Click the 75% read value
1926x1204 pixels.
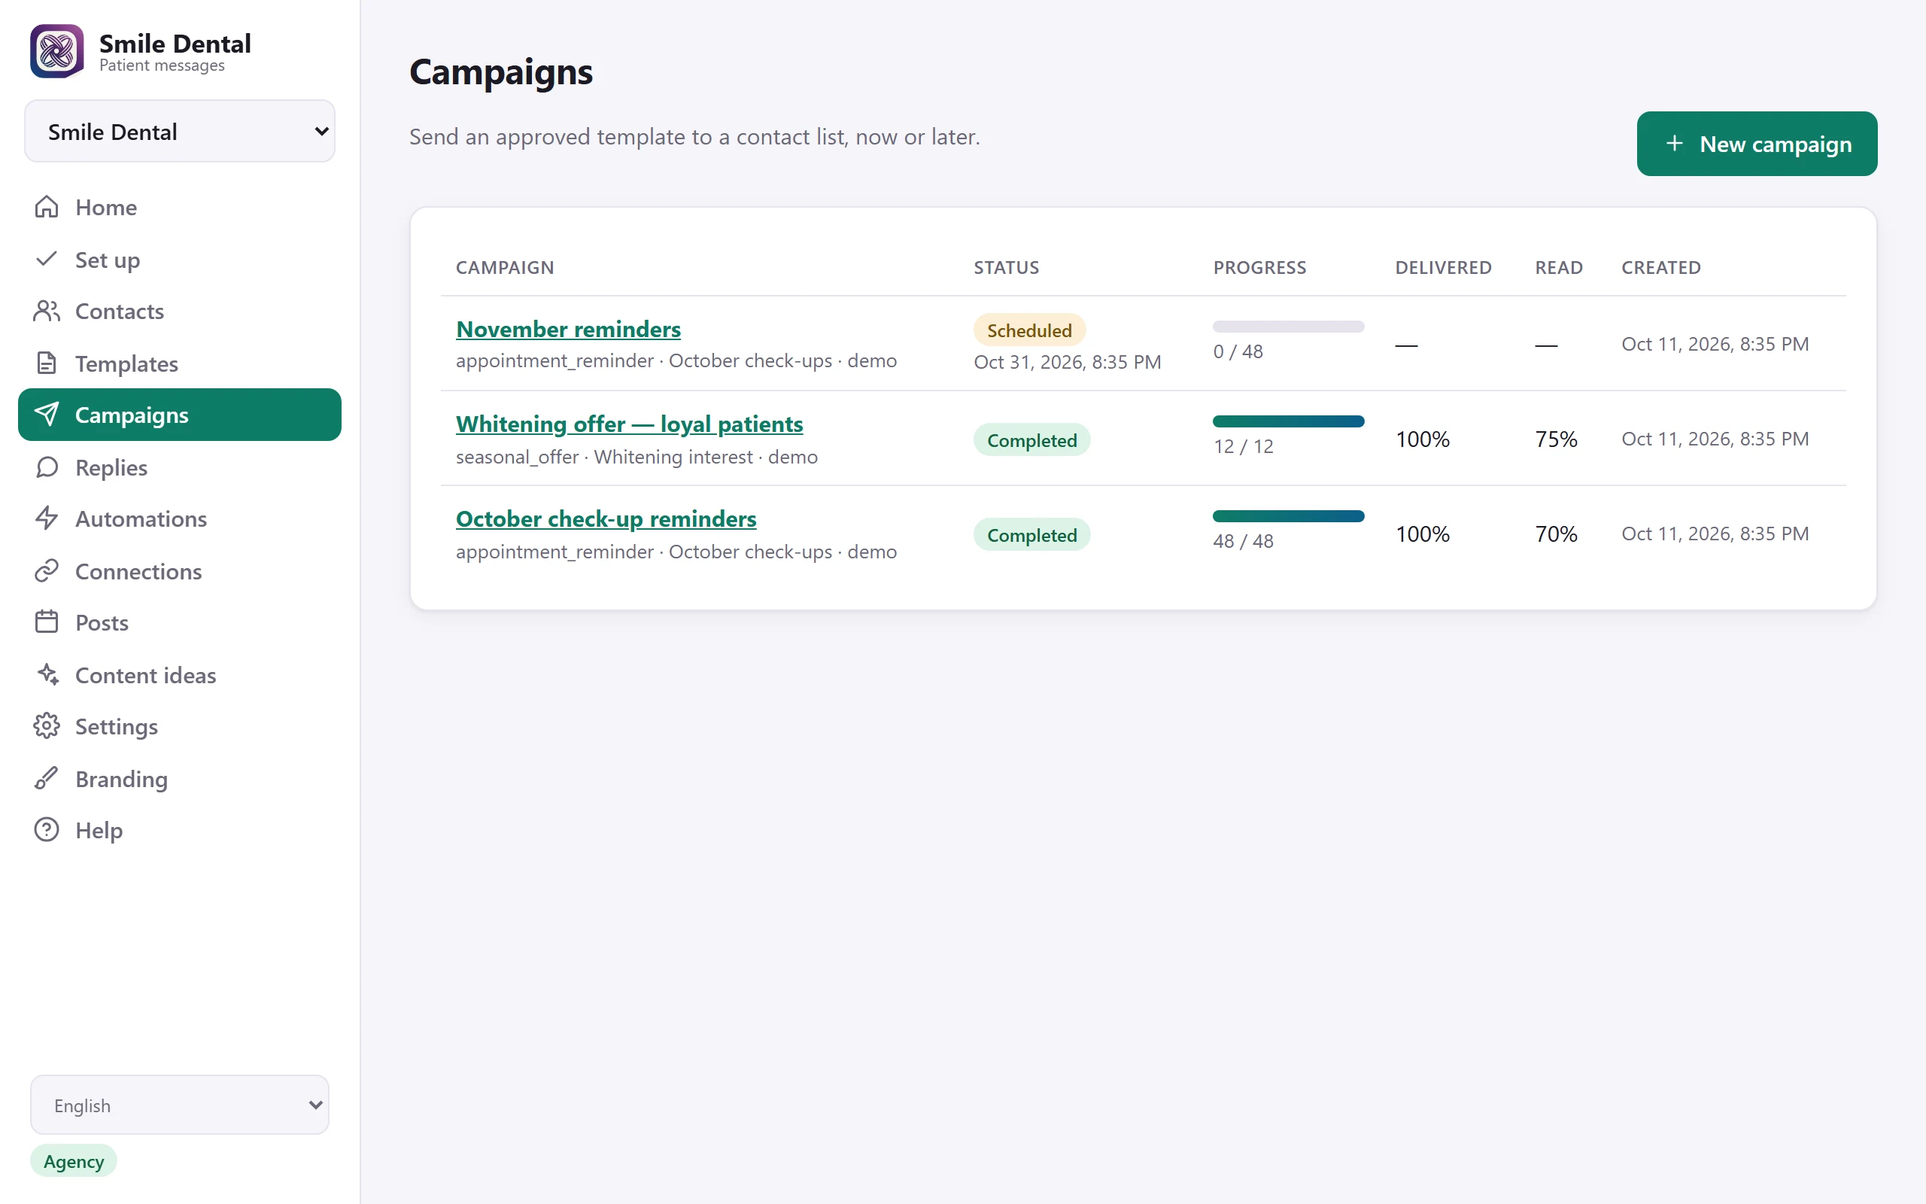click(1556, 439)
